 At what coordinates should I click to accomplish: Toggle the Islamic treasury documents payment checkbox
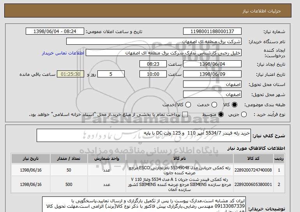(x=185, y=114)
